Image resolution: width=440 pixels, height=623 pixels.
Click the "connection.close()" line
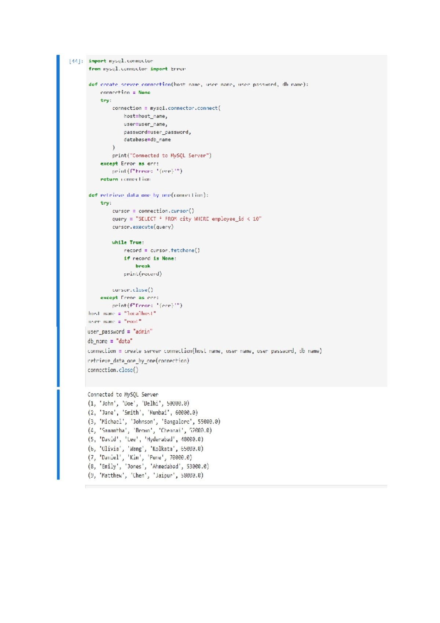coord(113,370)
